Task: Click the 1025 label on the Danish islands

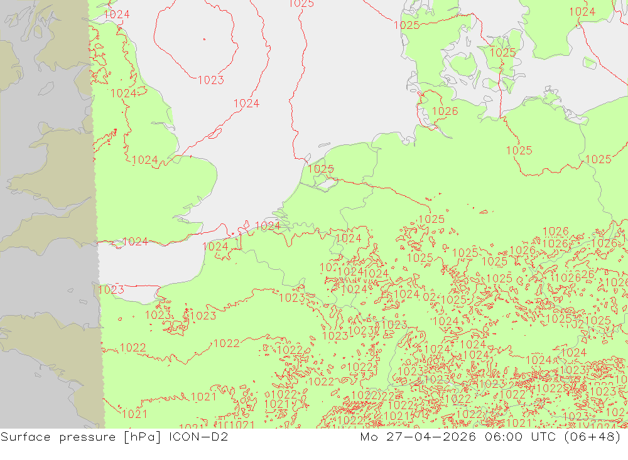Action: [502, 53]
